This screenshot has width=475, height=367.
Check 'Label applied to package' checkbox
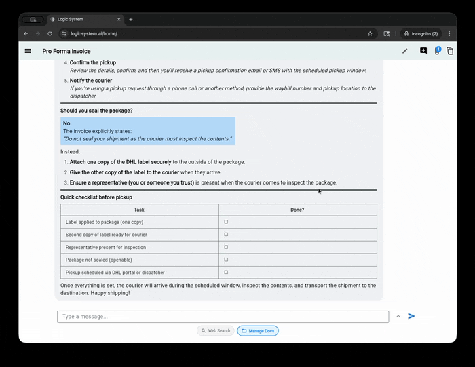(226, 222)
